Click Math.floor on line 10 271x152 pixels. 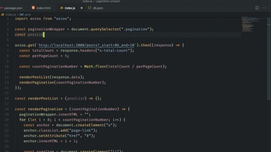pyautogui.click(x=95, y=67)
